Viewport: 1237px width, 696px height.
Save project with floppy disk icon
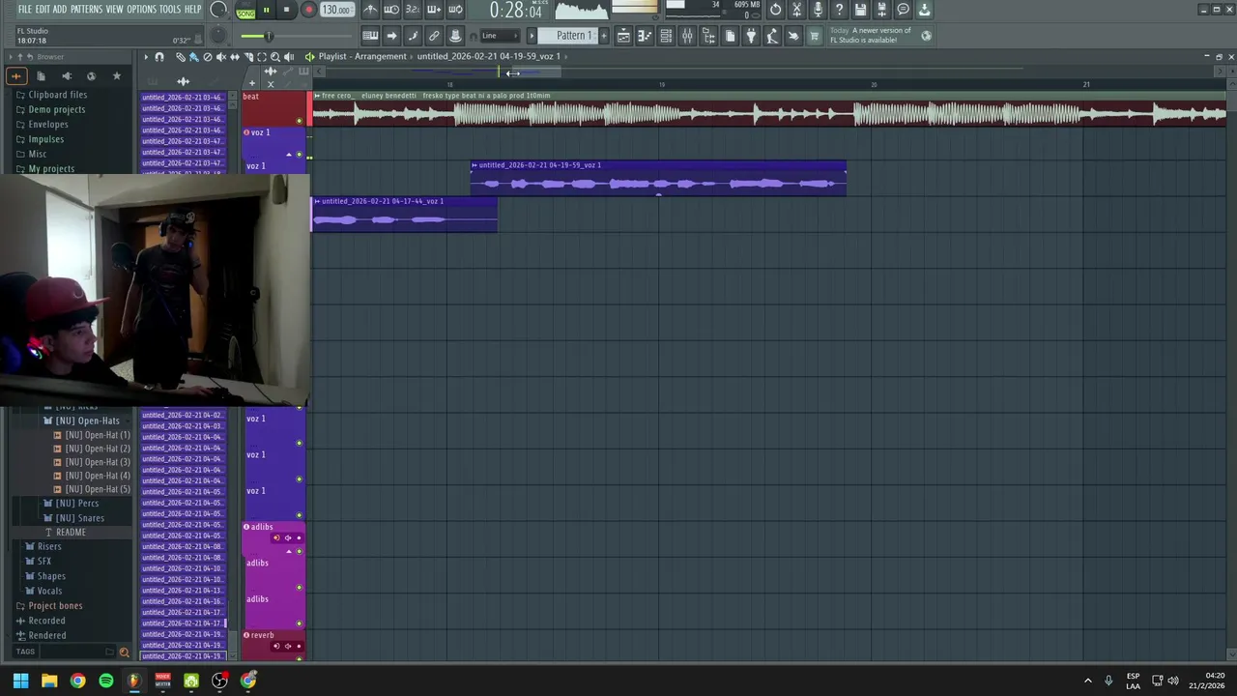(x=860, y=10)
